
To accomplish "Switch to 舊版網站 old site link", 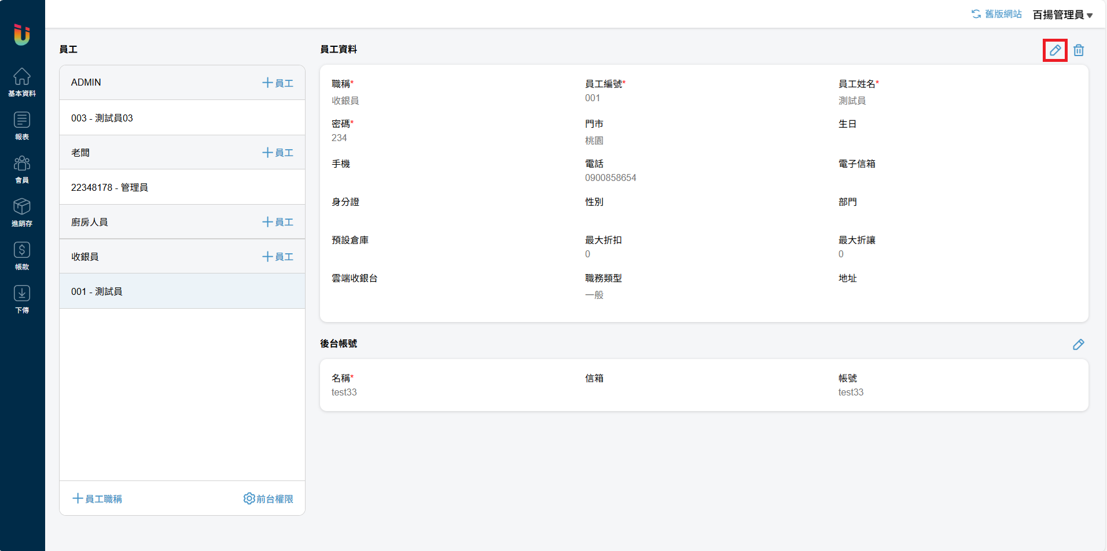I will coord(996,14).
